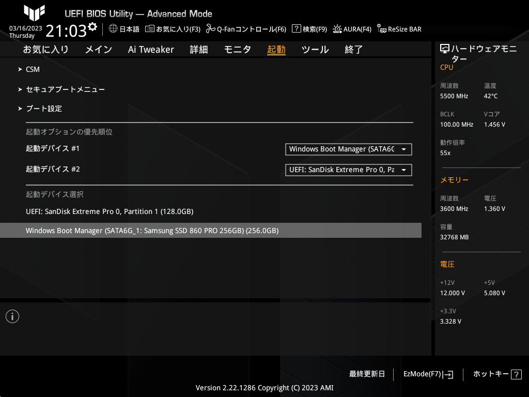Image resolution: width=529 pixels, height=397 pixels.
Task: Open the 起動デバイス #1 dropdown
Action: (x=349, y=149)
